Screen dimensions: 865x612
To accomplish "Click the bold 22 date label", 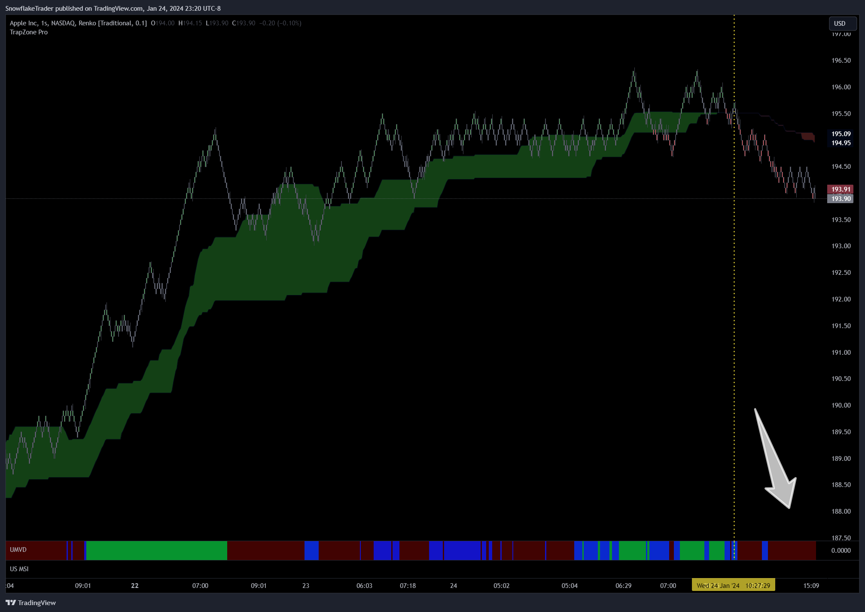I will coord(135,585).
